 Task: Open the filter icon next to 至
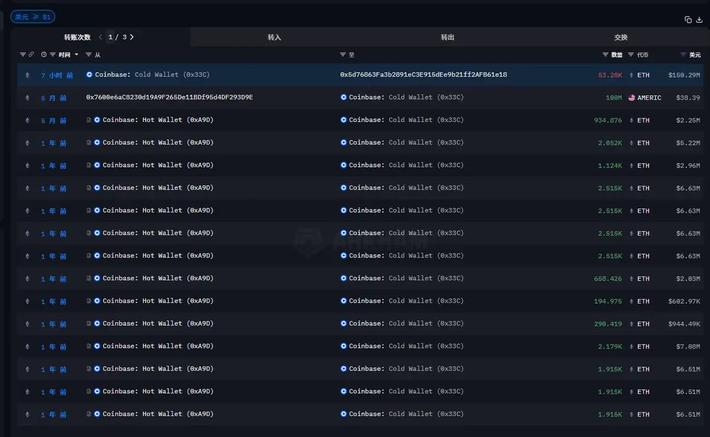coord(343,54)
